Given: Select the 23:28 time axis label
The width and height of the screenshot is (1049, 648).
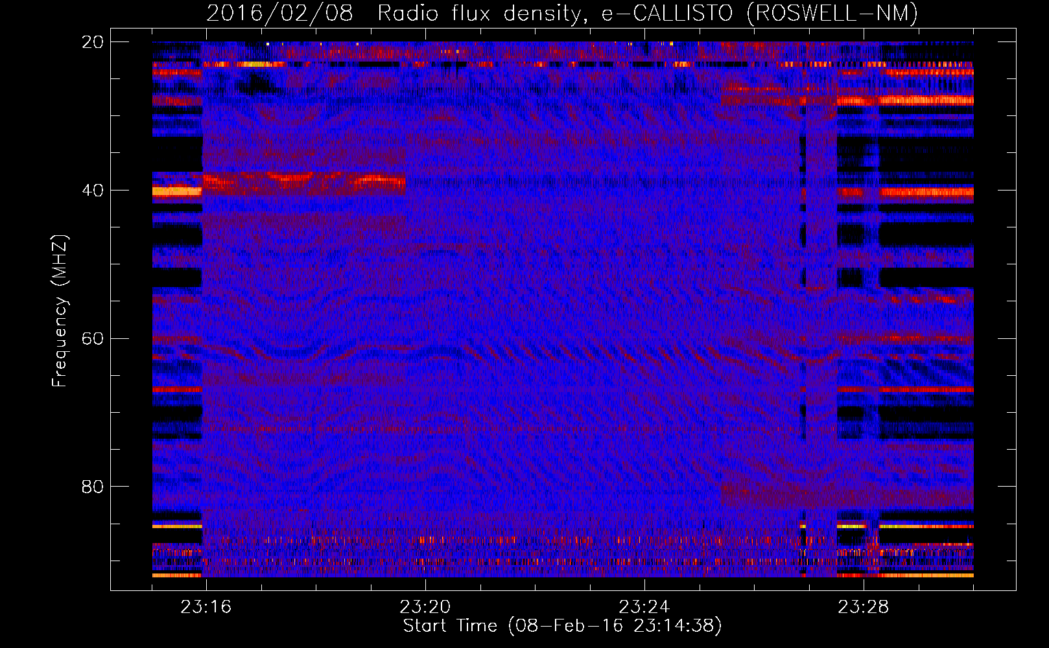Looking at the screenshot, I should tap(864, 607).
